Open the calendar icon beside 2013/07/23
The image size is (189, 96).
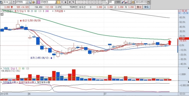tap(148, 2)
